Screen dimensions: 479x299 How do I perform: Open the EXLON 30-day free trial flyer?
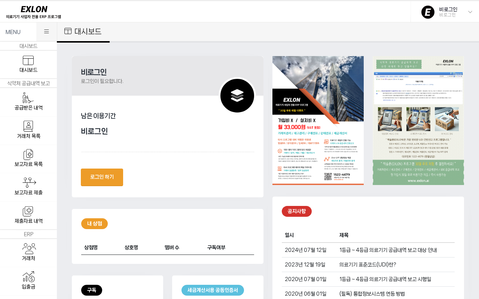pyautogui.click(x=318, y=120)
